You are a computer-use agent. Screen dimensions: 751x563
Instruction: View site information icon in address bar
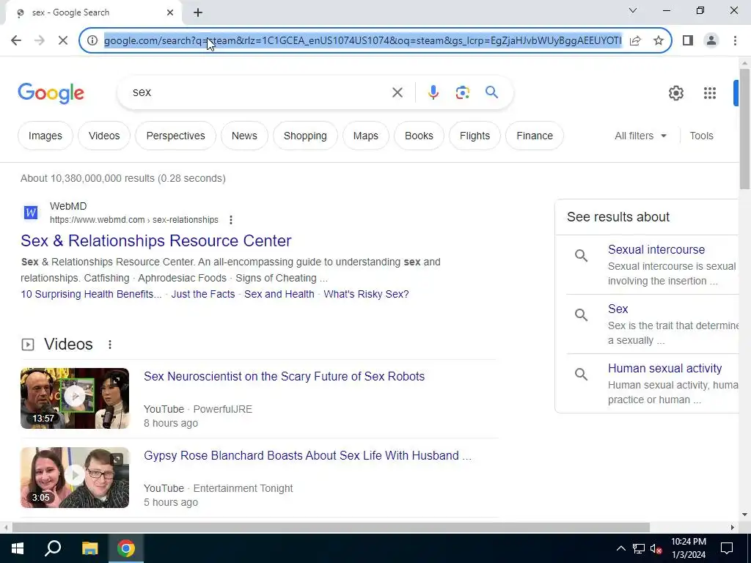point(92,41)
